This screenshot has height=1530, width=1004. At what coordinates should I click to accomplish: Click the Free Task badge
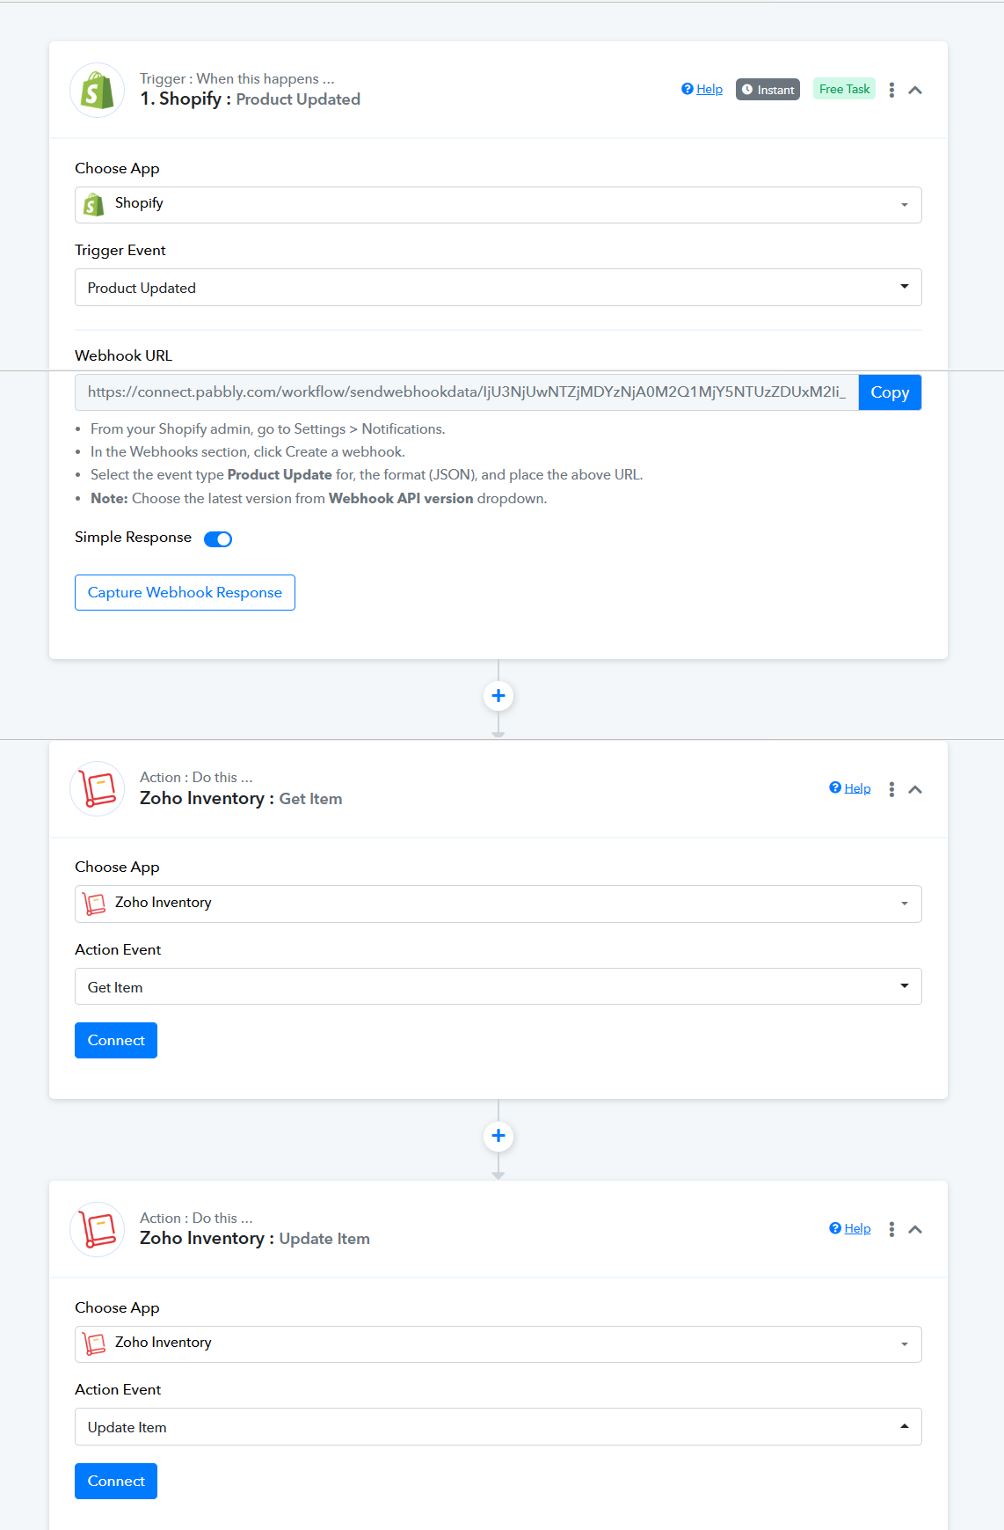pyautogui.click(x=844, y=89)
